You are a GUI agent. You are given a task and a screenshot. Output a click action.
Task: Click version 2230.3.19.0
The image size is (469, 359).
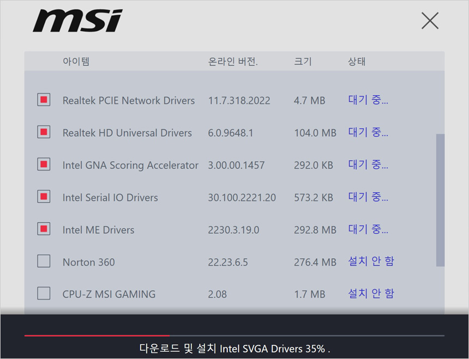(x=233, y=230)
